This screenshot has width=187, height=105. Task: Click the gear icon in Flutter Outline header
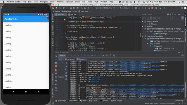click(x=179, y=14)
